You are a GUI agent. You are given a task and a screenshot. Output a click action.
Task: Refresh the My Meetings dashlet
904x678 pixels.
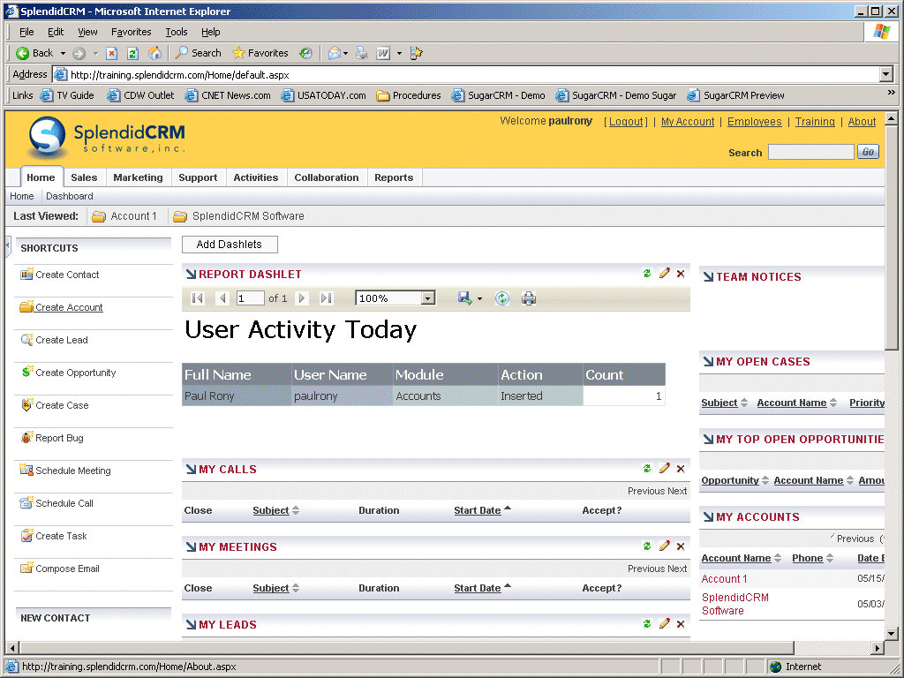[x=647, y=546]
